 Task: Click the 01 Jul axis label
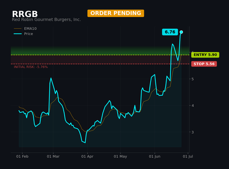pos(188,156)
